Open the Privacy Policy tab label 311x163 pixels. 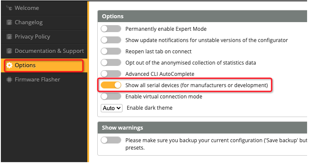(32, 37)
